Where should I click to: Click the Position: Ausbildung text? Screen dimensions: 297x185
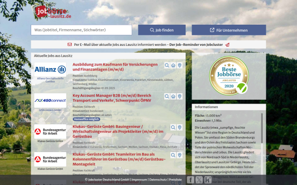click(85, 75)
